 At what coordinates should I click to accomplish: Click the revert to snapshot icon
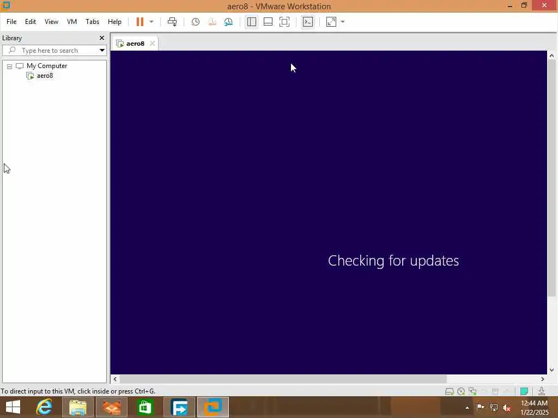(x=212, y=22)
